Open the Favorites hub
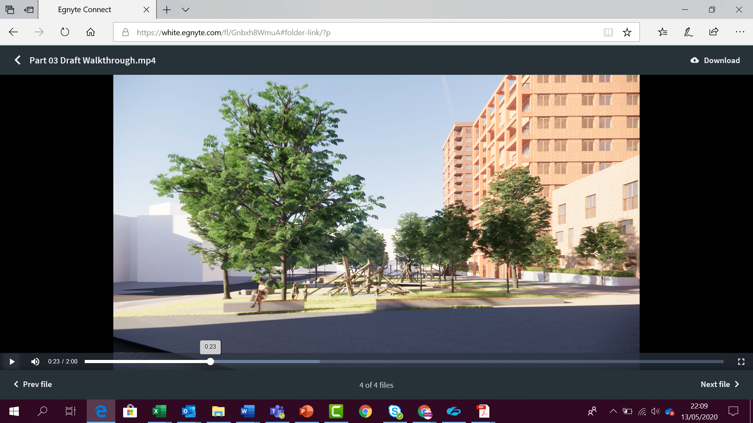 pyautogui.click(x=663, y=32)
